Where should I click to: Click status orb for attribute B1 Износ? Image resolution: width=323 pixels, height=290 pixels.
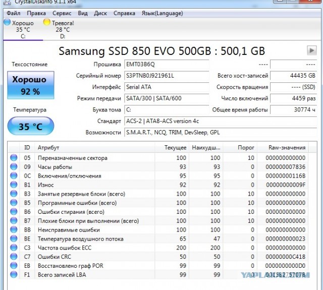point(14,185)
